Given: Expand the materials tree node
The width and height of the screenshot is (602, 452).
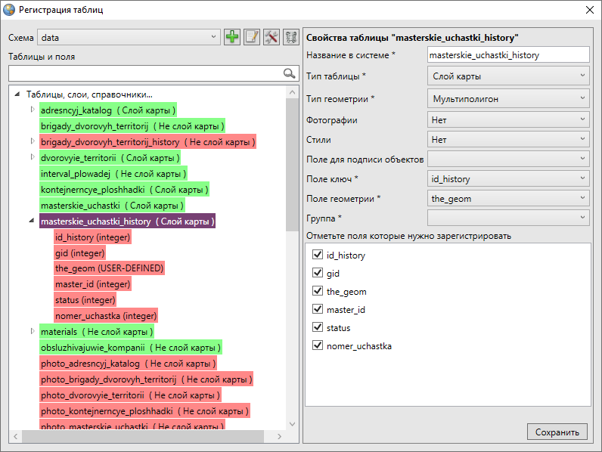Looking at the screenshot, I should (x=32, y=331).
